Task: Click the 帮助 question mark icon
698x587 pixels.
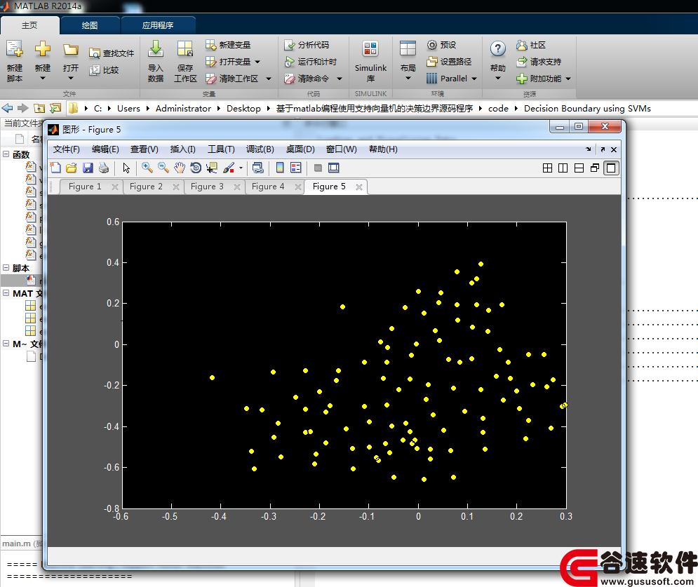Action: [x=497, y=48]
